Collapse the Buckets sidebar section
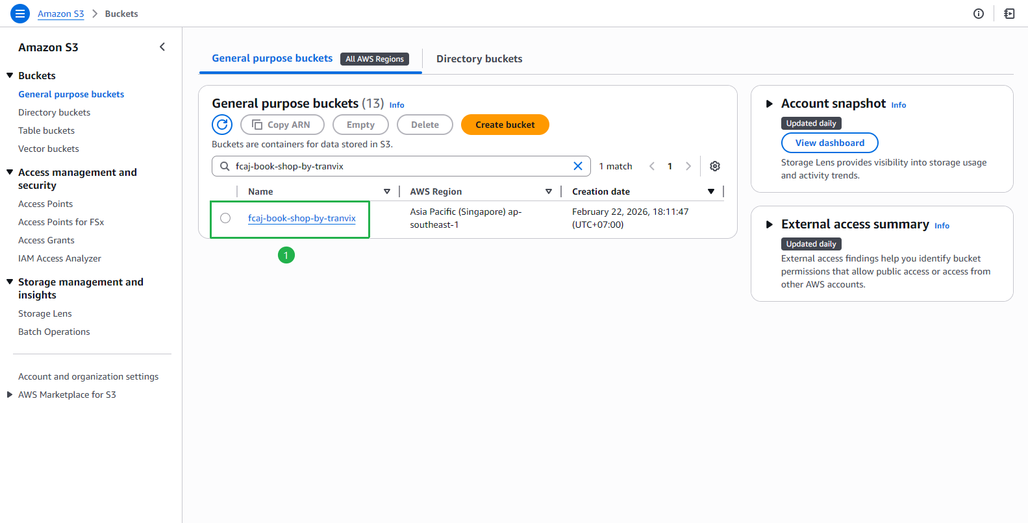The height and width of the screenshot is (523, 1028). tap(10, 75)
